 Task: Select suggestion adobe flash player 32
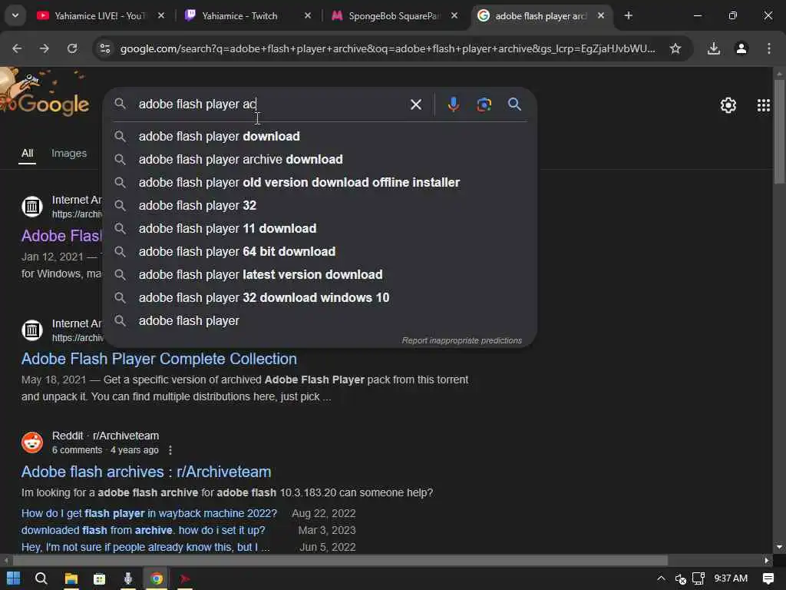click(x=320, y=206)
